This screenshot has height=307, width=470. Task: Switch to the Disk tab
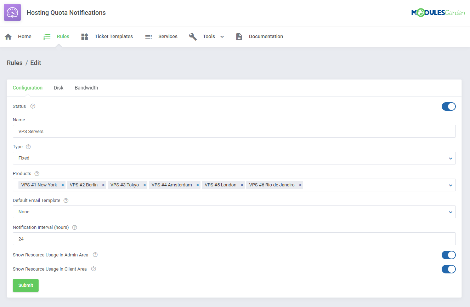click(58, 87)
